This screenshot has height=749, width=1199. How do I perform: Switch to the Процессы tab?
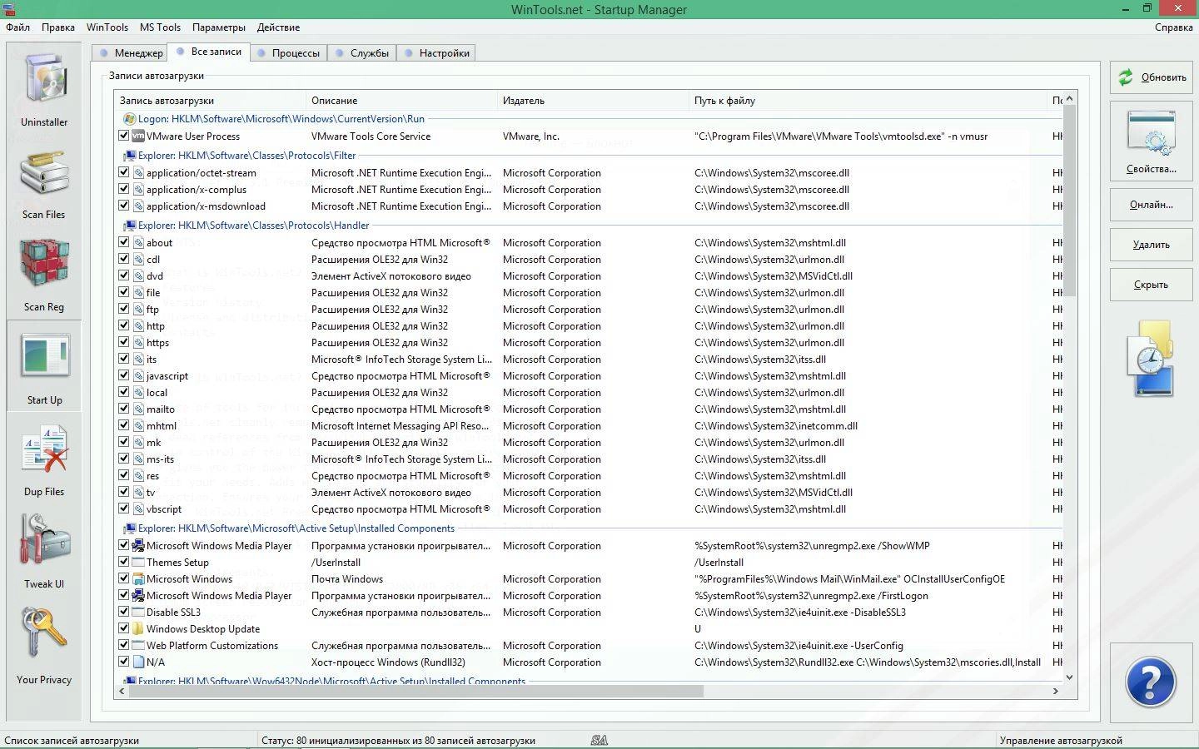click(x=288, y=52)
